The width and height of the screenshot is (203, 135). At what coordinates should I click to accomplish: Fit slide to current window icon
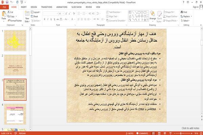[x=201, y=133]
